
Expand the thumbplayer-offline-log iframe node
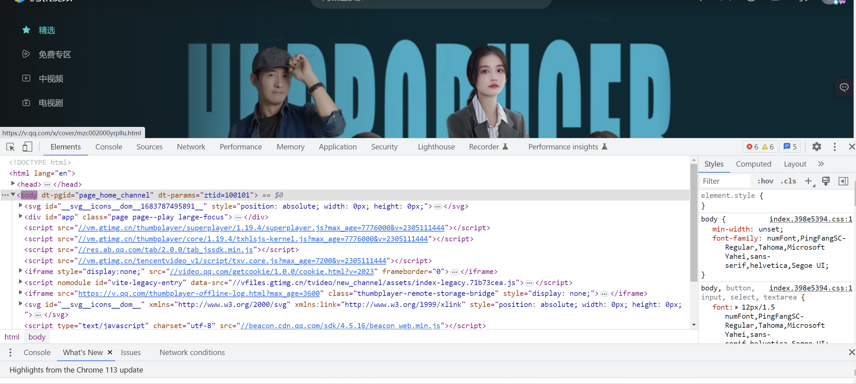[21, 293]
